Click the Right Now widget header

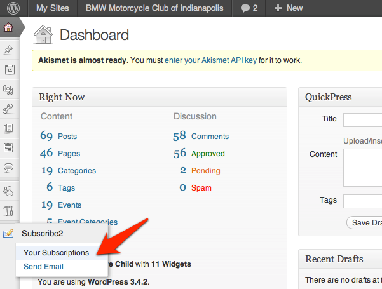pos(160,97)
